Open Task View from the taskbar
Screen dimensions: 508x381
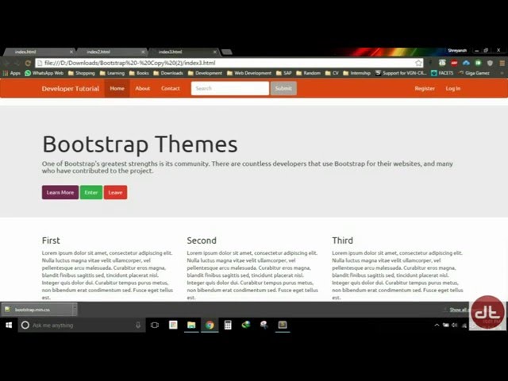click(155, 325)
